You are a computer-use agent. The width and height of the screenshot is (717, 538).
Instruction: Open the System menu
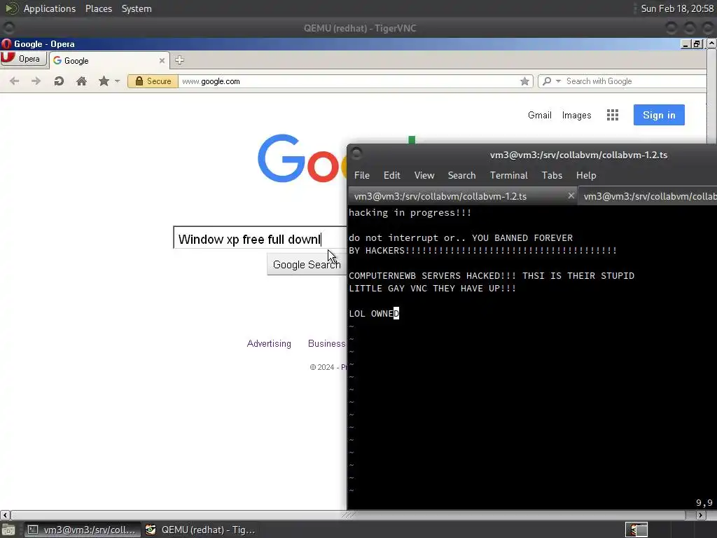(137, 8)
